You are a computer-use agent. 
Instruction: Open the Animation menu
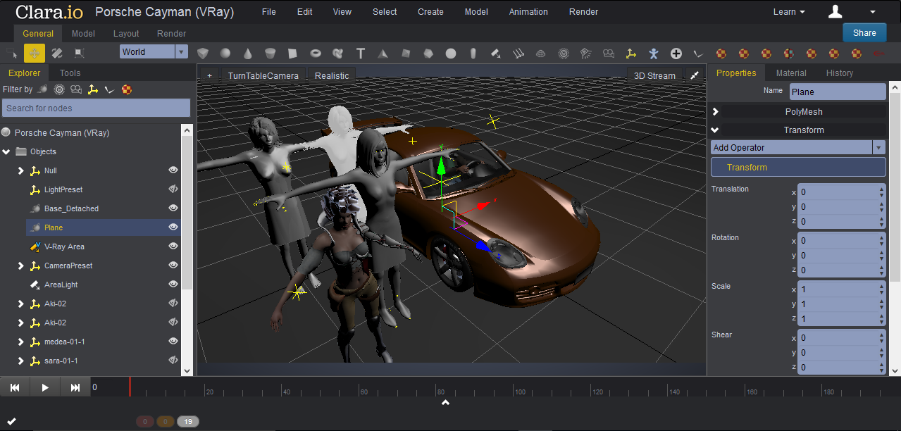528,11
